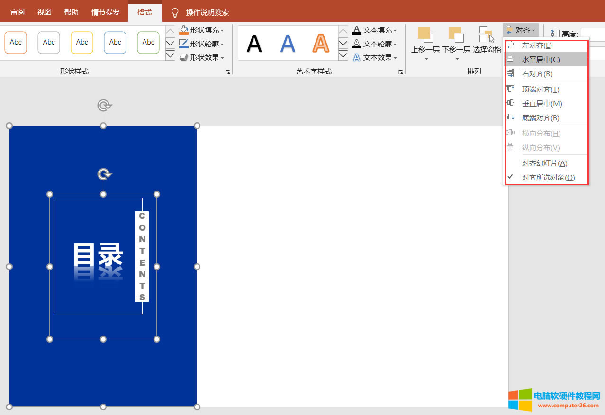Click 垂直居中 in the align menu
This screenshot has height=415, width=605.
click(542, 104)
